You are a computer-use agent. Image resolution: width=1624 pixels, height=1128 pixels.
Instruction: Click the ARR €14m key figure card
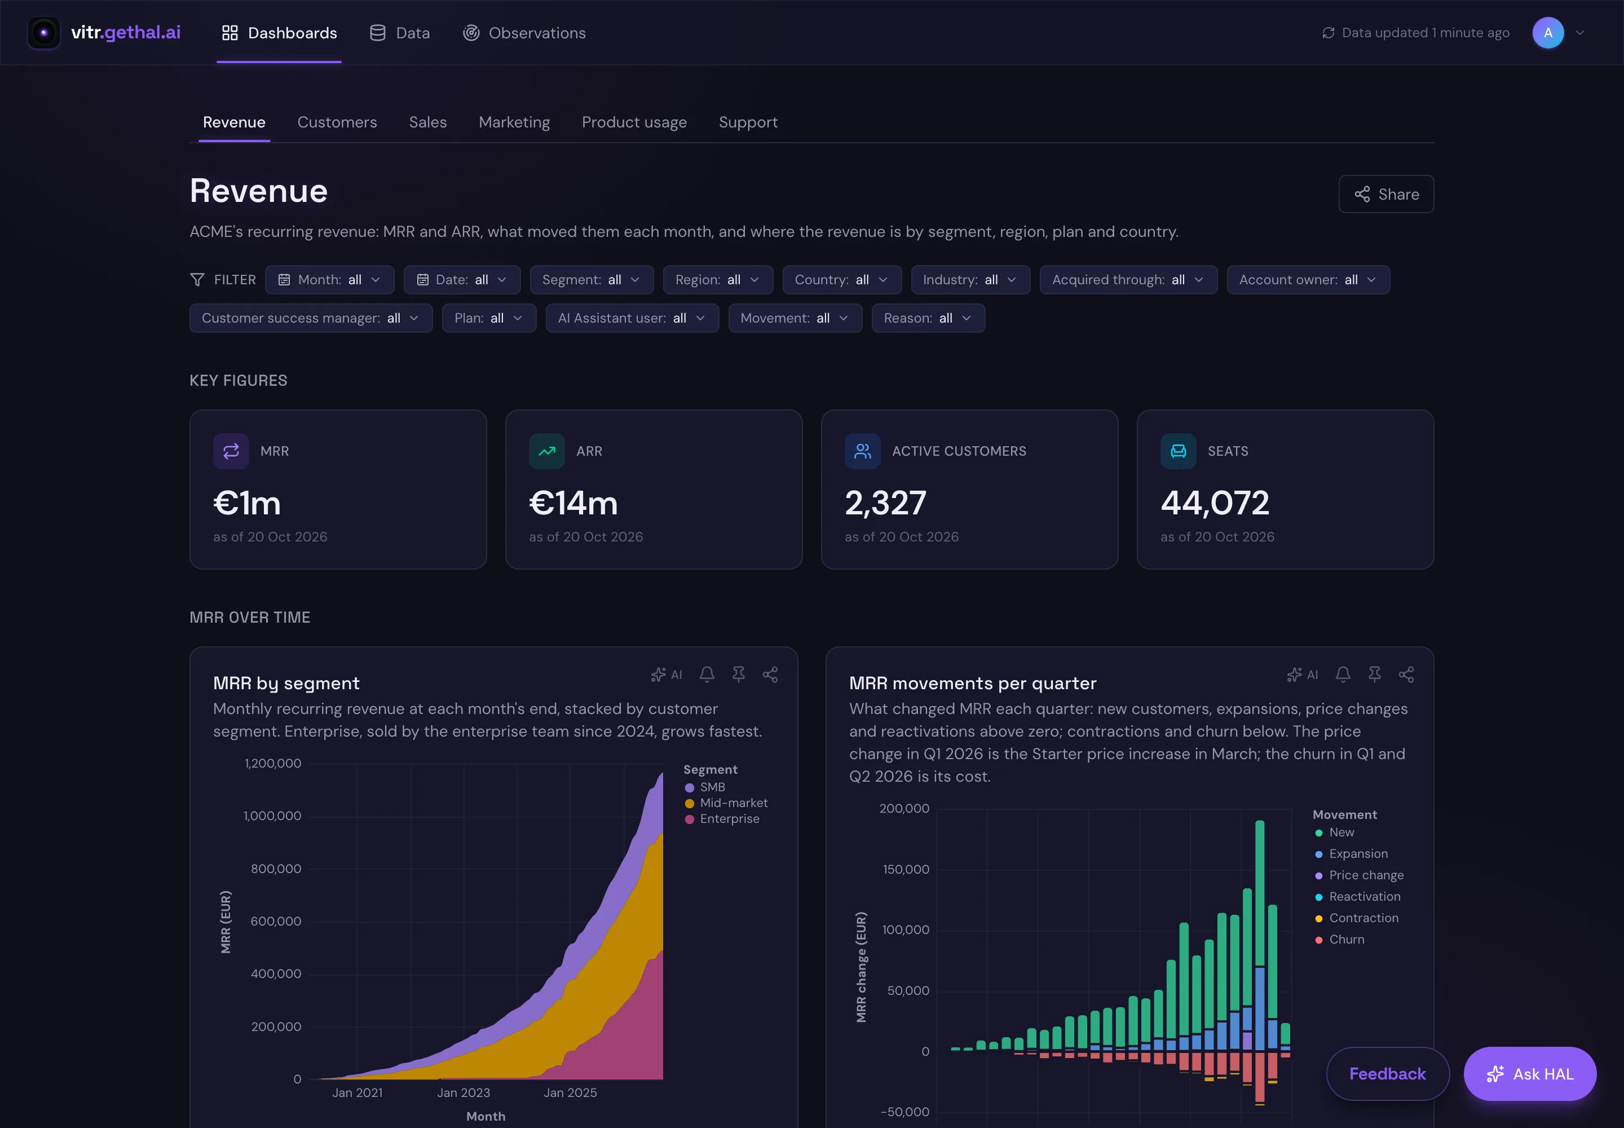[x=654, y=489]
